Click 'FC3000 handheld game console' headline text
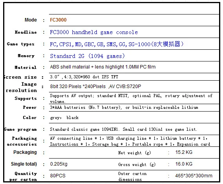 [x=94, y=32]
